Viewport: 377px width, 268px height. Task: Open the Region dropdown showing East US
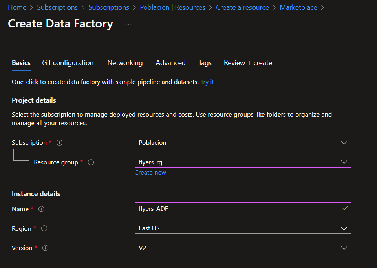click(x=243, y=228)
